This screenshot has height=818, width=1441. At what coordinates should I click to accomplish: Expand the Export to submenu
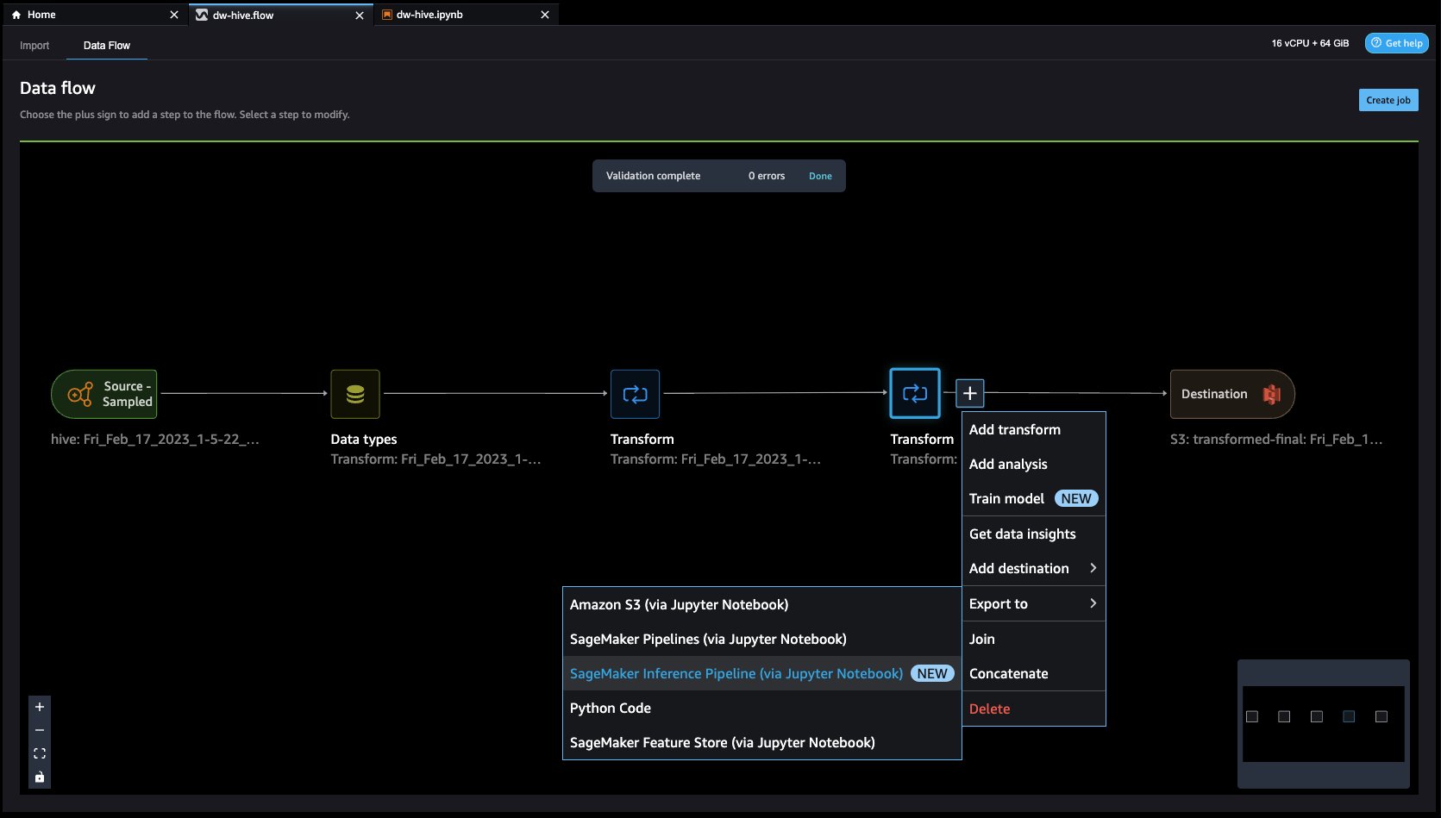1033,603
